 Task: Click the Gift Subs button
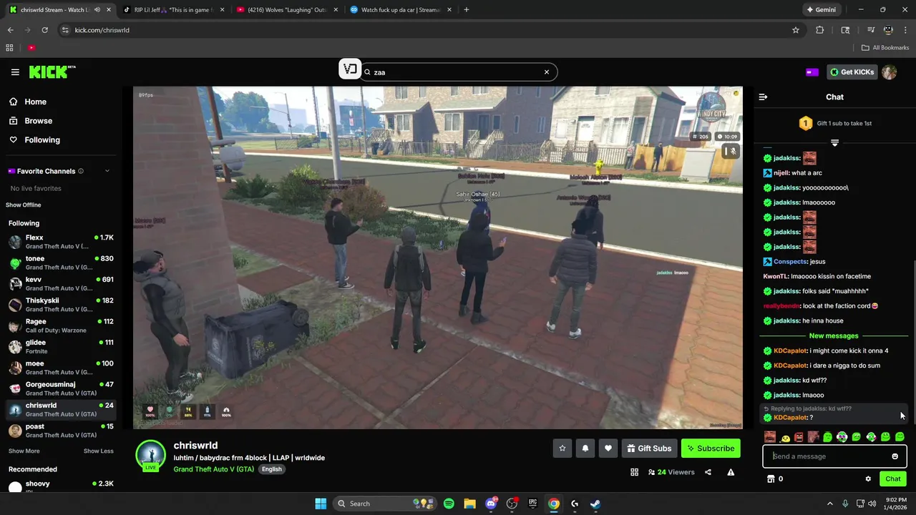tap(649, 448)
